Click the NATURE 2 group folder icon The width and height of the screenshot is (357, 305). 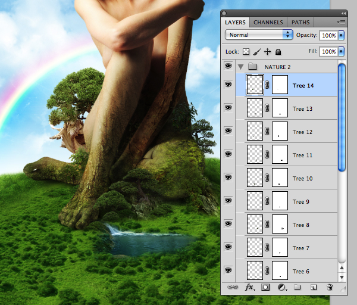[x=252, y=67]
